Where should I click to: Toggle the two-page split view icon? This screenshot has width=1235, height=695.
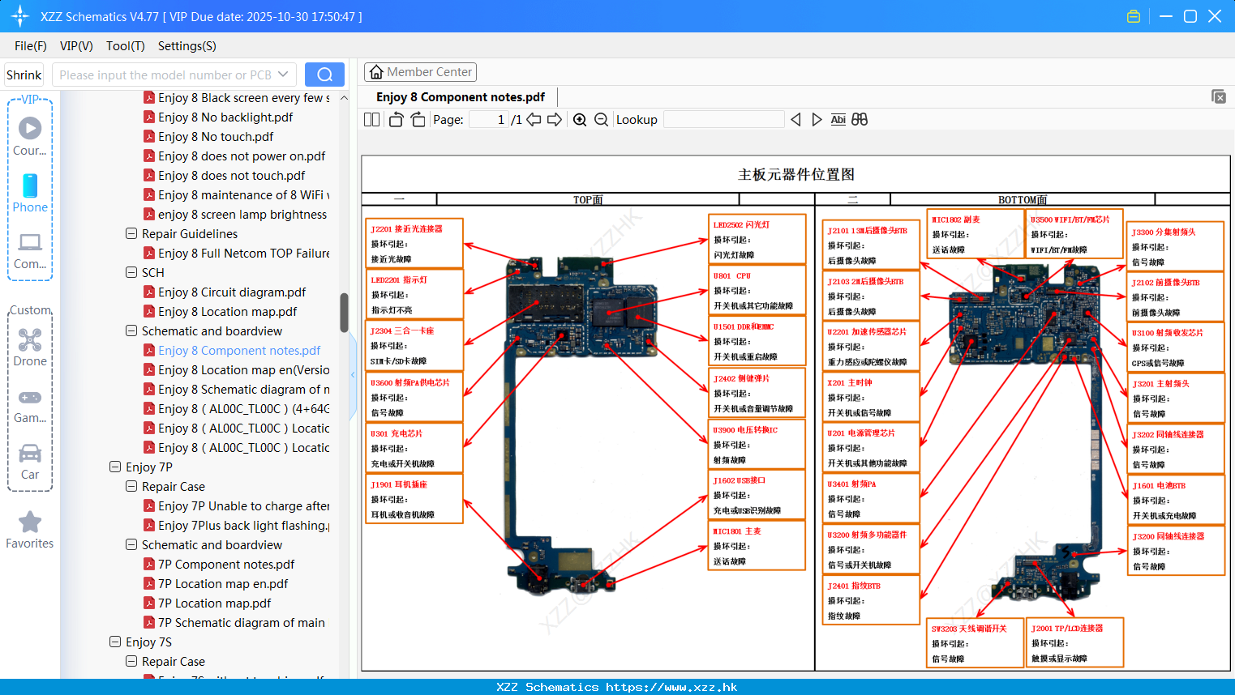point(371,119)
